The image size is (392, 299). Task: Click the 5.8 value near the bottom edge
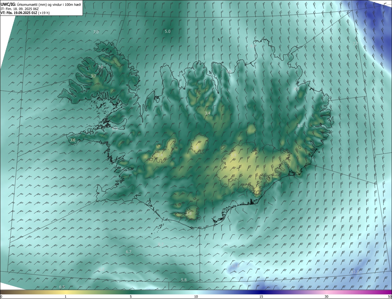184,280
